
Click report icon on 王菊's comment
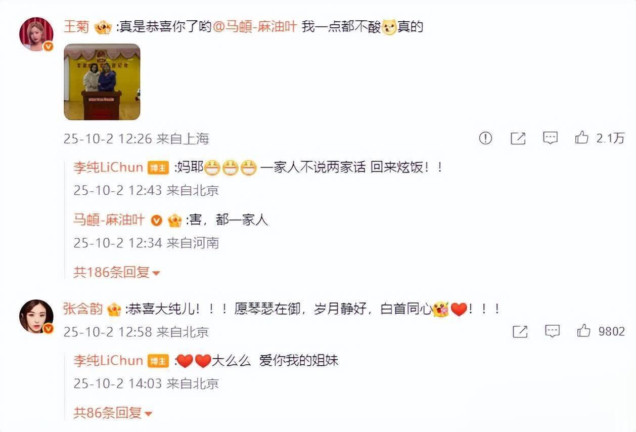(x=485, y=138)
